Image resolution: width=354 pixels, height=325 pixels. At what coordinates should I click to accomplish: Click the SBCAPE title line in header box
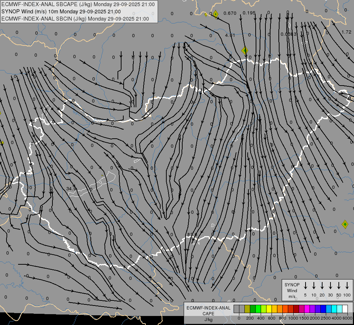click(x=78, y=4)
